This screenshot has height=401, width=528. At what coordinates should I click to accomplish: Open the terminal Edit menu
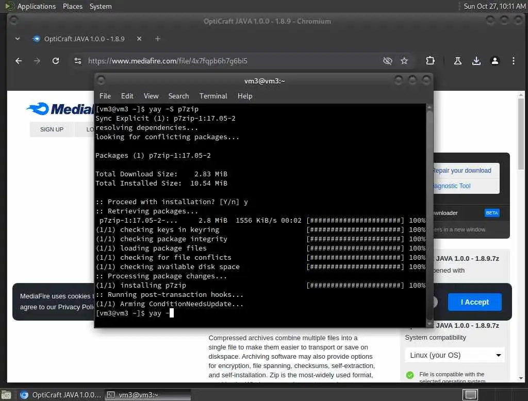pyautogui.click(x=127, y=96)
